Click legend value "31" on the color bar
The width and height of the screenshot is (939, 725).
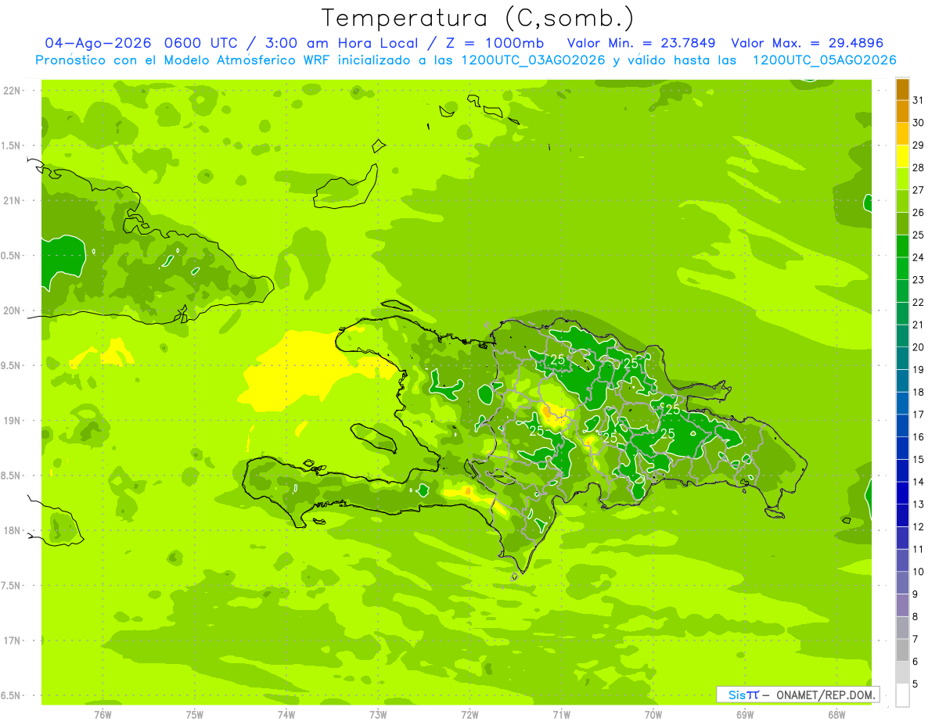click(x=919, y=100)
